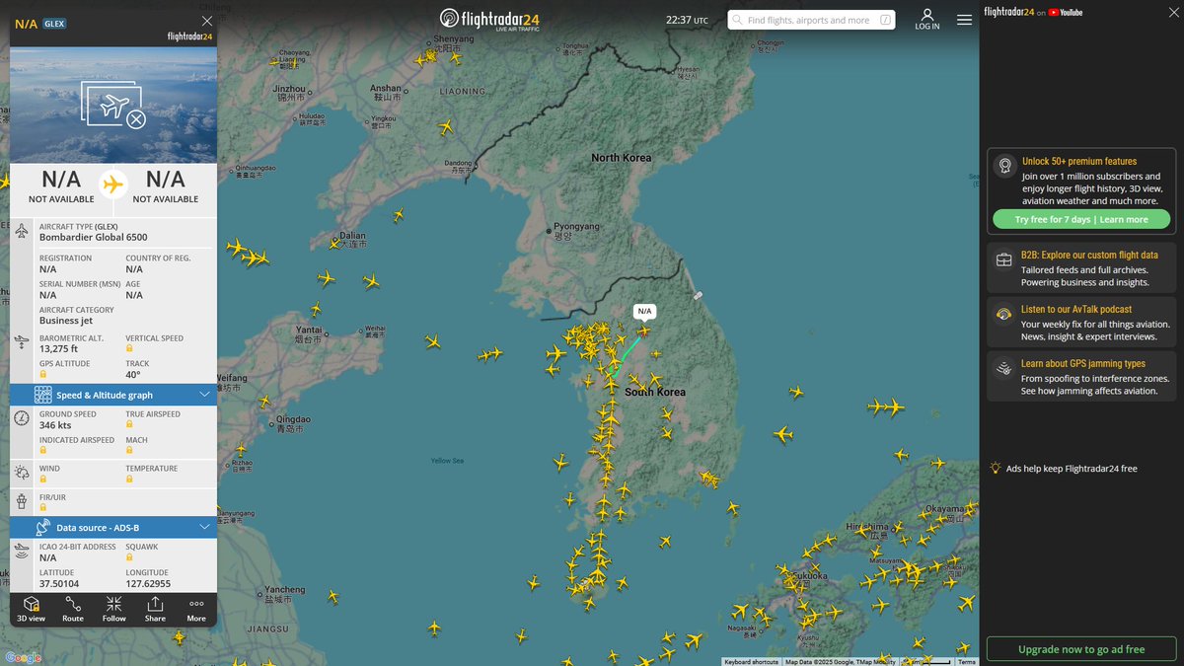Screen dimensions: 1184x666
Task: Open Flightradar24 on YouTube link
Action: click(x=1033, y=12)
